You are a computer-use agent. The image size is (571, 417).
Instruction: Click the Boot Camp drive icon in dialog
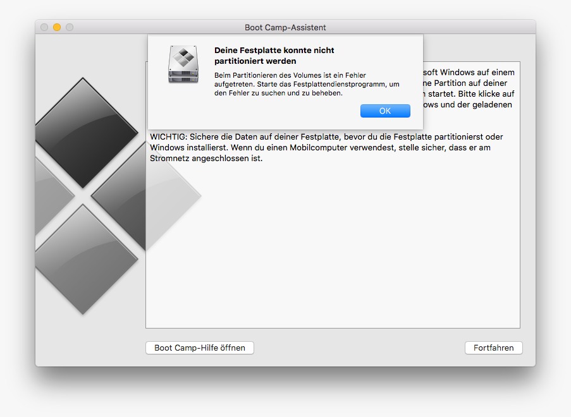point(183,64)
